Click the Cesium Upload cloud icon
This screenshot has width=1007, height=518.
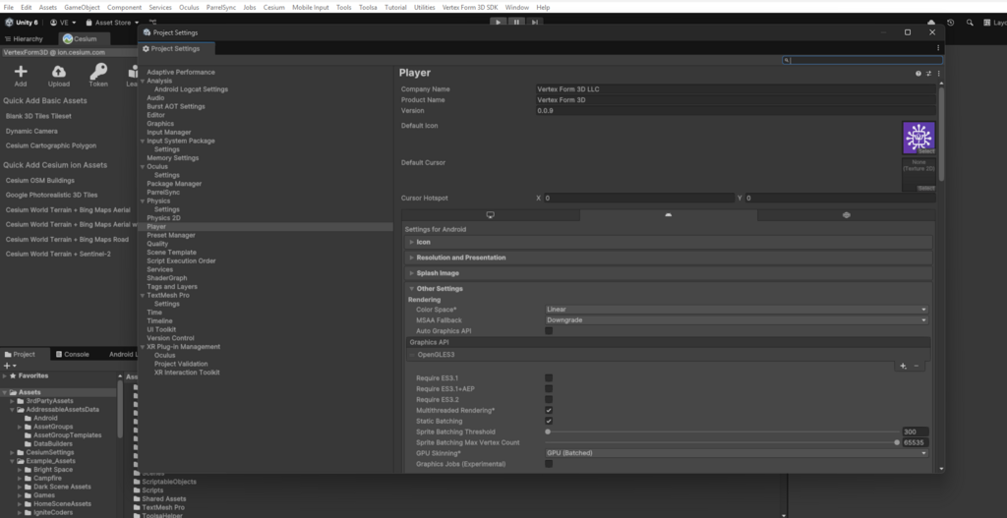coord(59,72)
